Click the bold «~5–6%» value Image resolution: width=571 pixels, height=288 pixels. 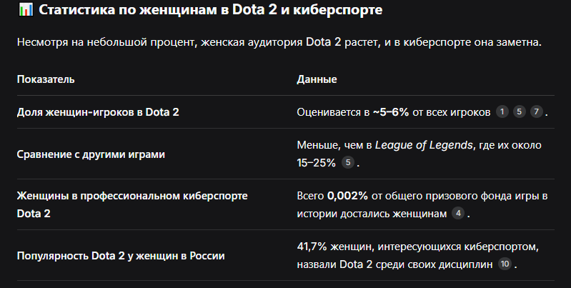[391, 112]
